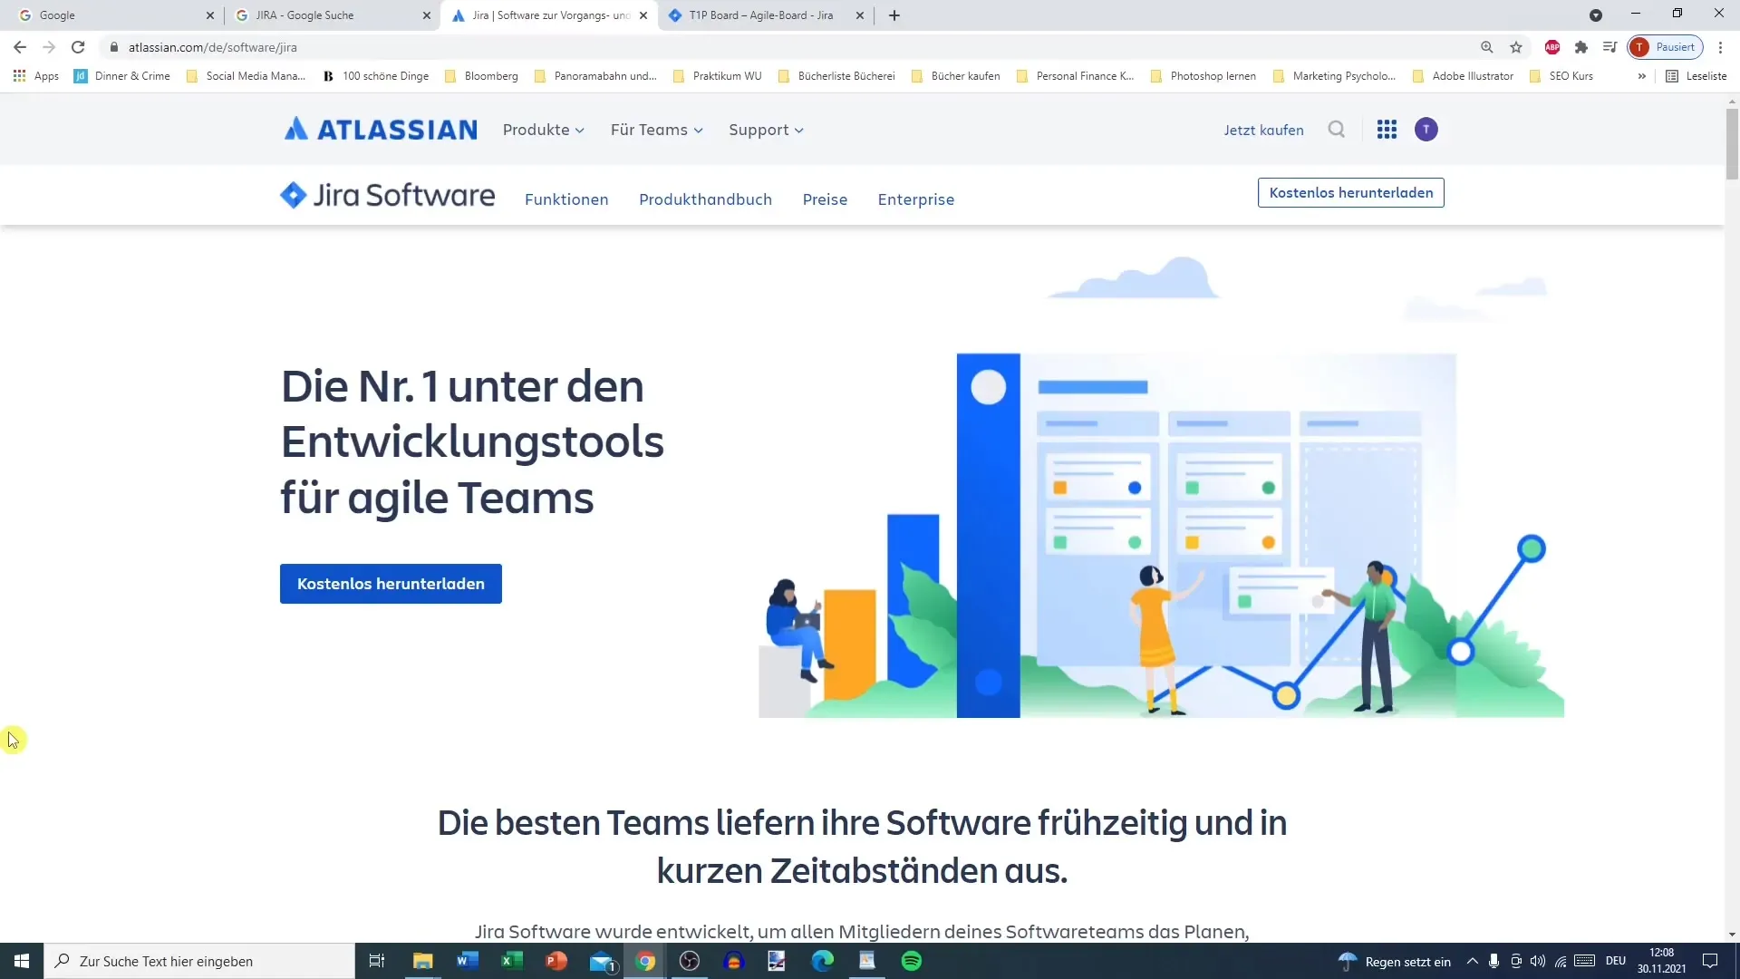Open the Mail app in the taskbar

(x=602, y=961)
